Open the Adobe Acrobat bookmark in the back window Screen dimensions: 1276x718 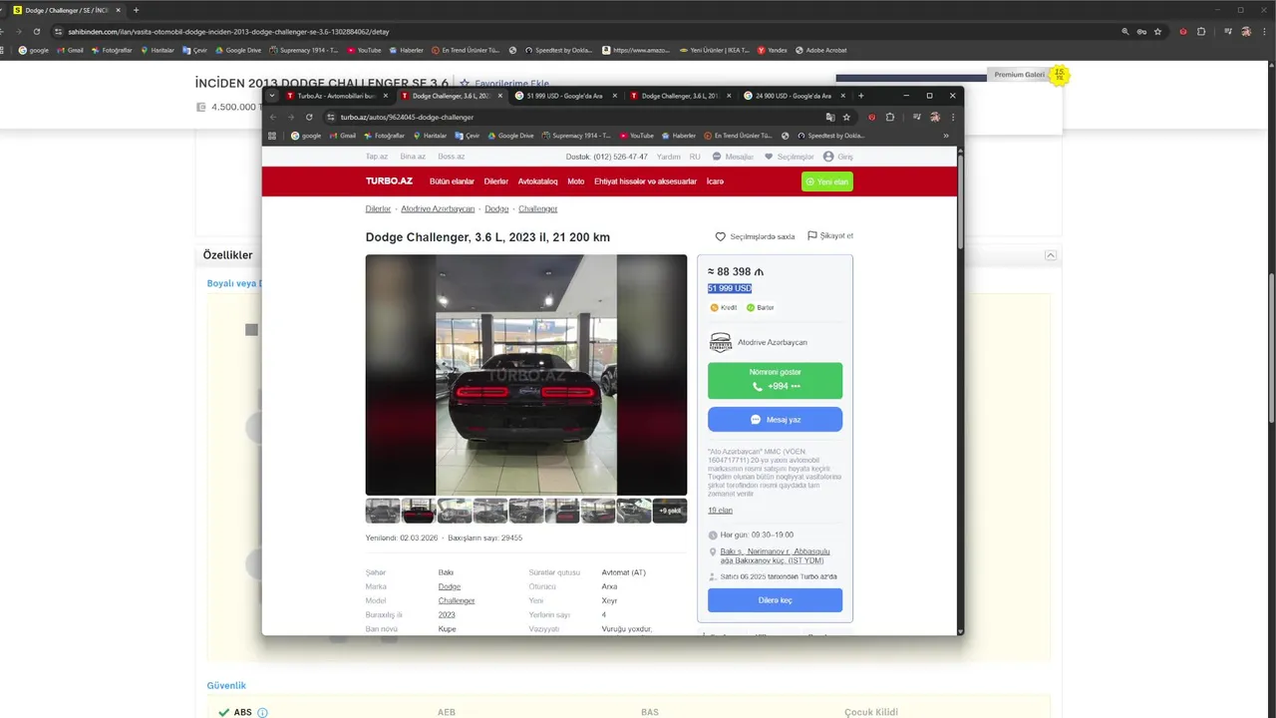[819, 50]
